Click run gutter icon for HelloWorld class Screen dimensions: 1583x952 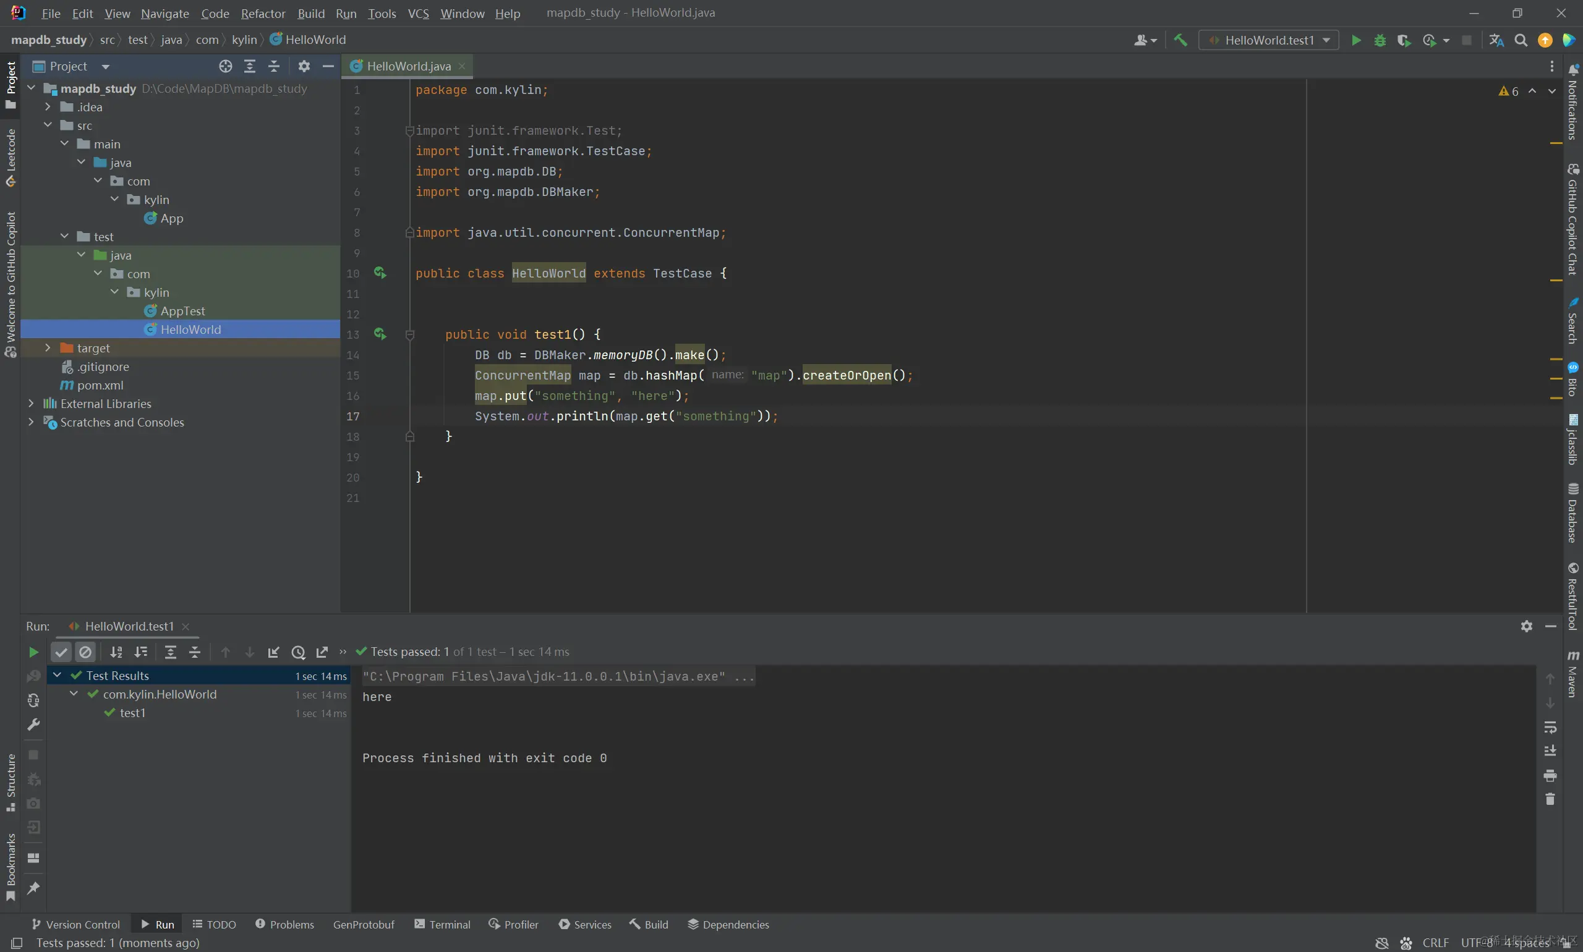(380, 273)
